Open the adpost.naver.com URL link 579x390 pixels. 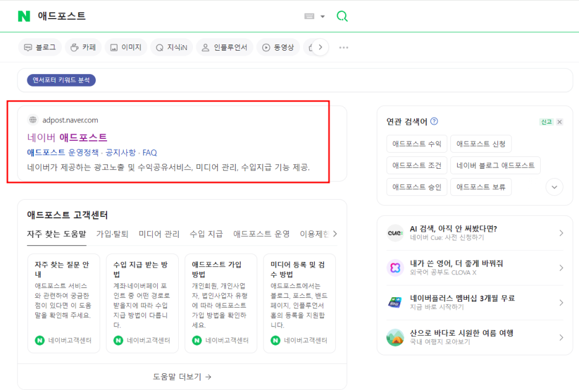[70, 120]
